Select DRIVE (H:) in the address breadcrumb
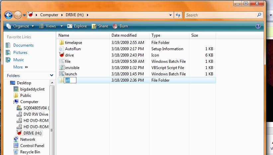273x155 pixels. [74, 15]
